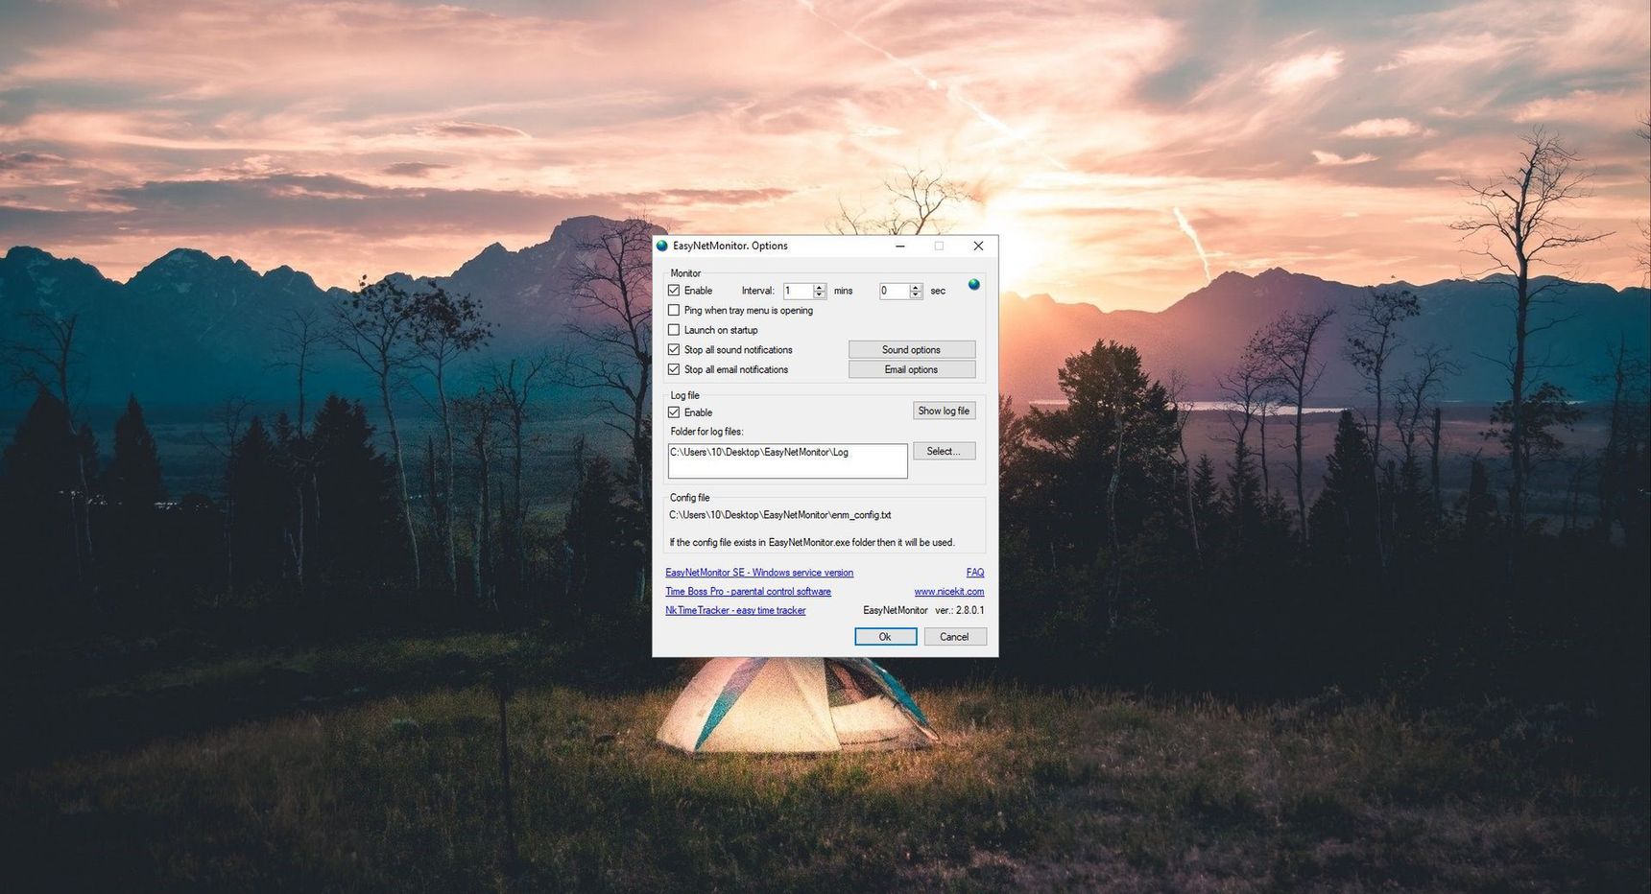Open the FAQ link
The width and height of the screenshot is (1651, 894).
click(975, 573)
